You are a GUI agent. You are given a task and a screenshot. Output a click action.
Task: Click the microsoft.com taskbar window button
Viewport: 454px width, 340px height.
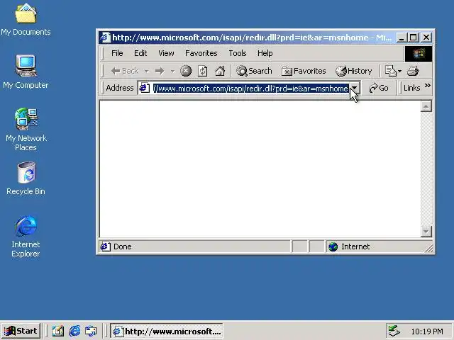pyautogui.click(x=167, y=331)
